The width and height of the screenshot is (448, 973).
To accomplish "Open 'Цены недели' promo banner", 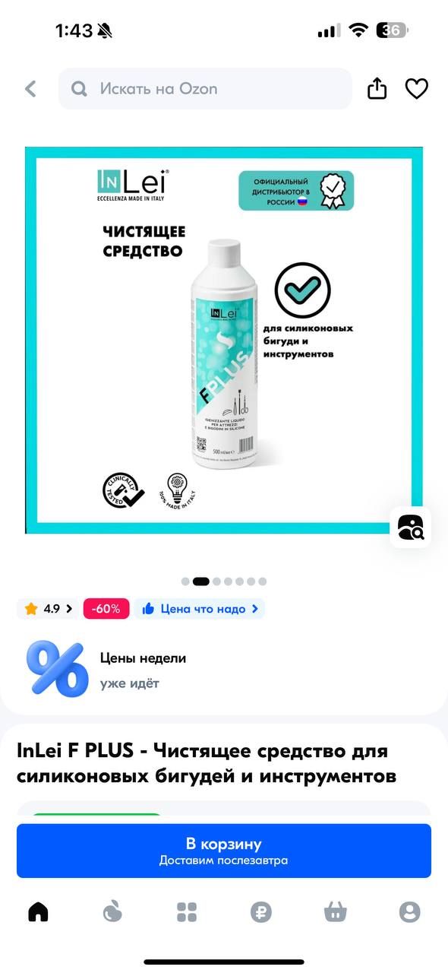I will tap(224, 670).
